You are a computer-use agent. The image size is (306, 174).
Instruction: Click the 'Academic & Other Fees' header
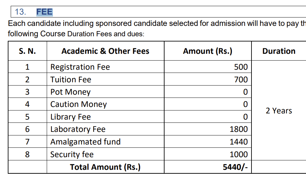105,51
